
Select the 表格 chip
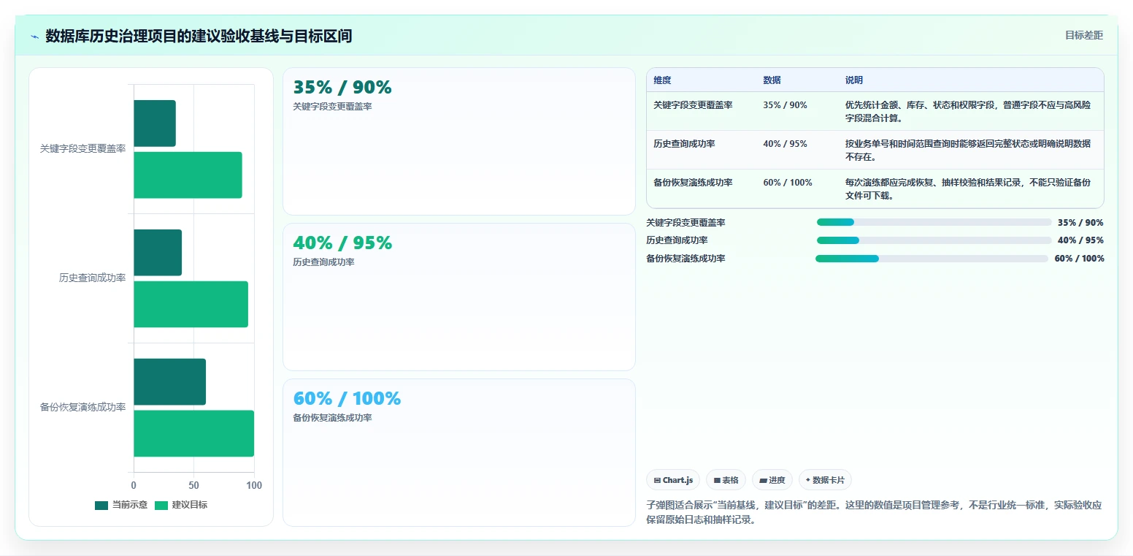tap(726, 480)
